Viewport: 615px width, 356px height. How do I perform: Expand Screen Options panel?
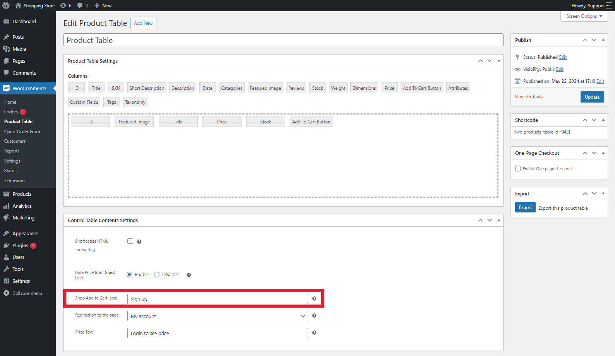click(584, 16)
